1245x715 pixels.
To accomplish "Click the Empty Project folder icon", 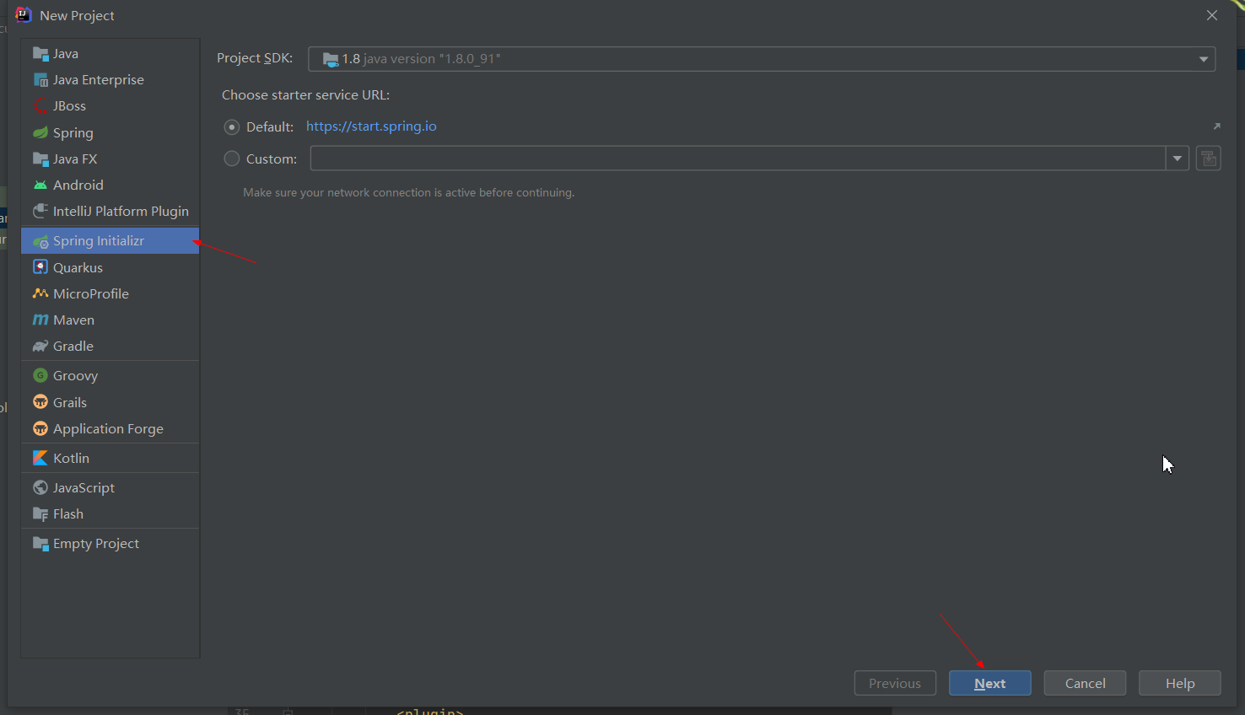I will tap(40, 544).
